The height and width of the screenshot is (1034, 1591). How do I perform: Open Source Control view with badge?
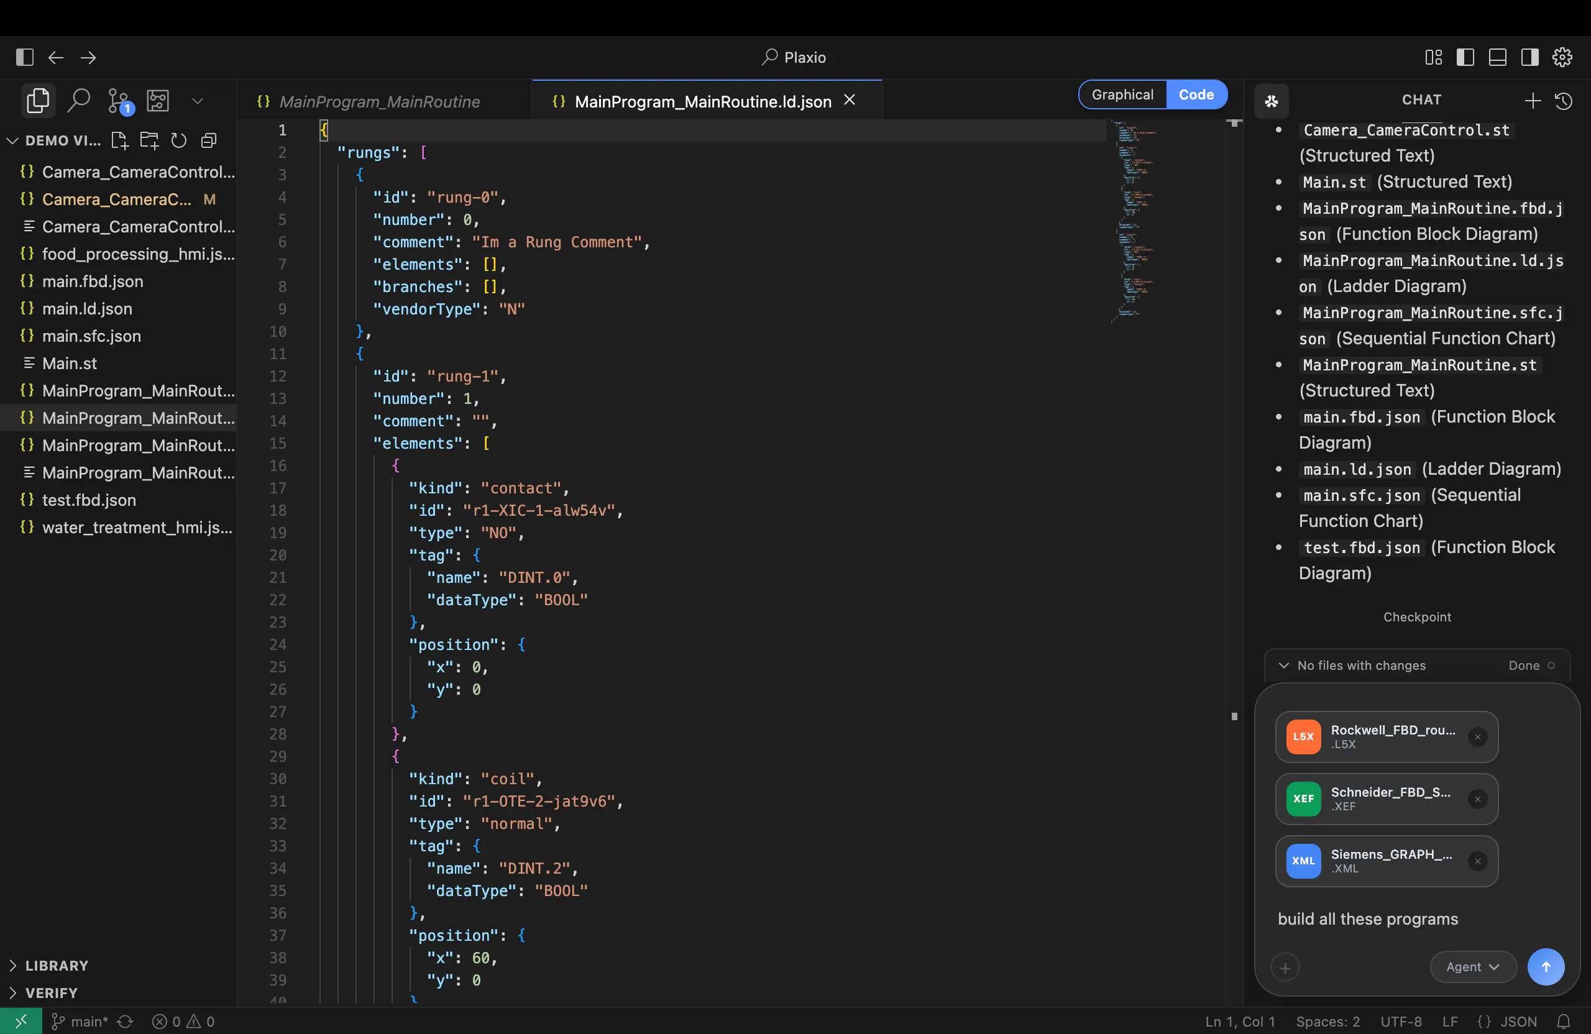pyautogui.click(x=120, y=101)
